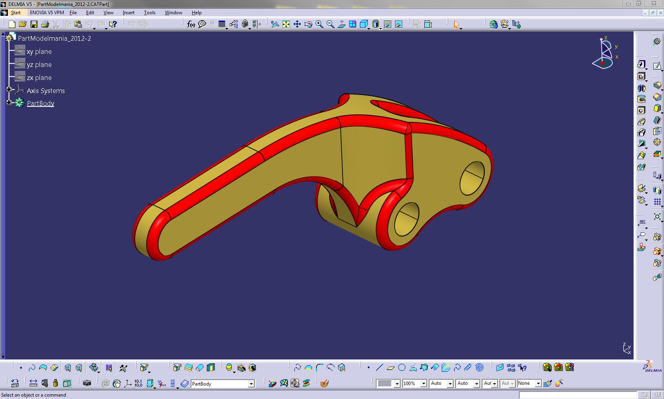Image resolution: width=664 pixels, height=399 pixels.
Task: Activate the Fly Through mode icon
Action: click(x=275, y=24)
